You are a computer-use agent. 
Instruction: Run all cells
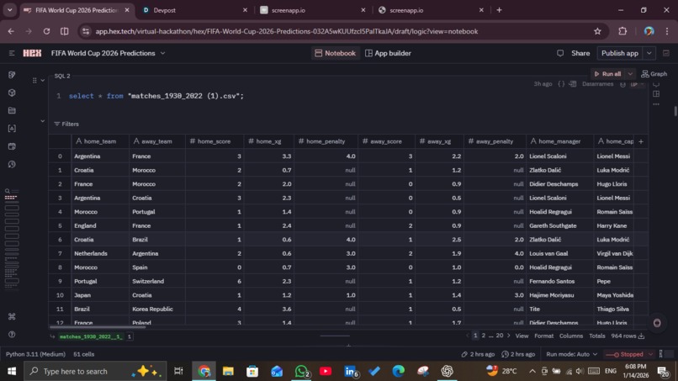[608, 74]
